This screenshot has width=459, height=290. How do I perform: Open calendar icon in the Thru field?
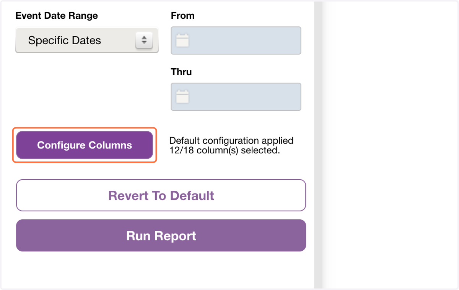point(182,97)
